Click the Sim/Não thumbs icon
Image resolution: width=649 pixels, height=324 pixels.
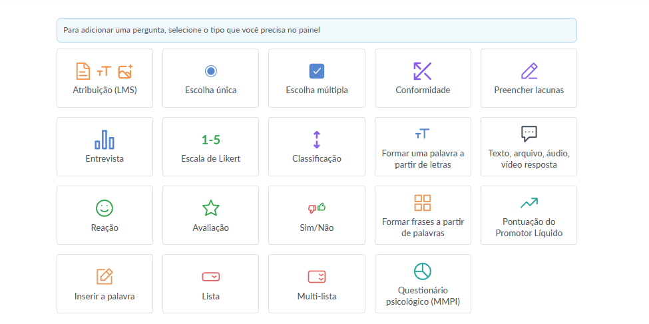pos(317,208)
